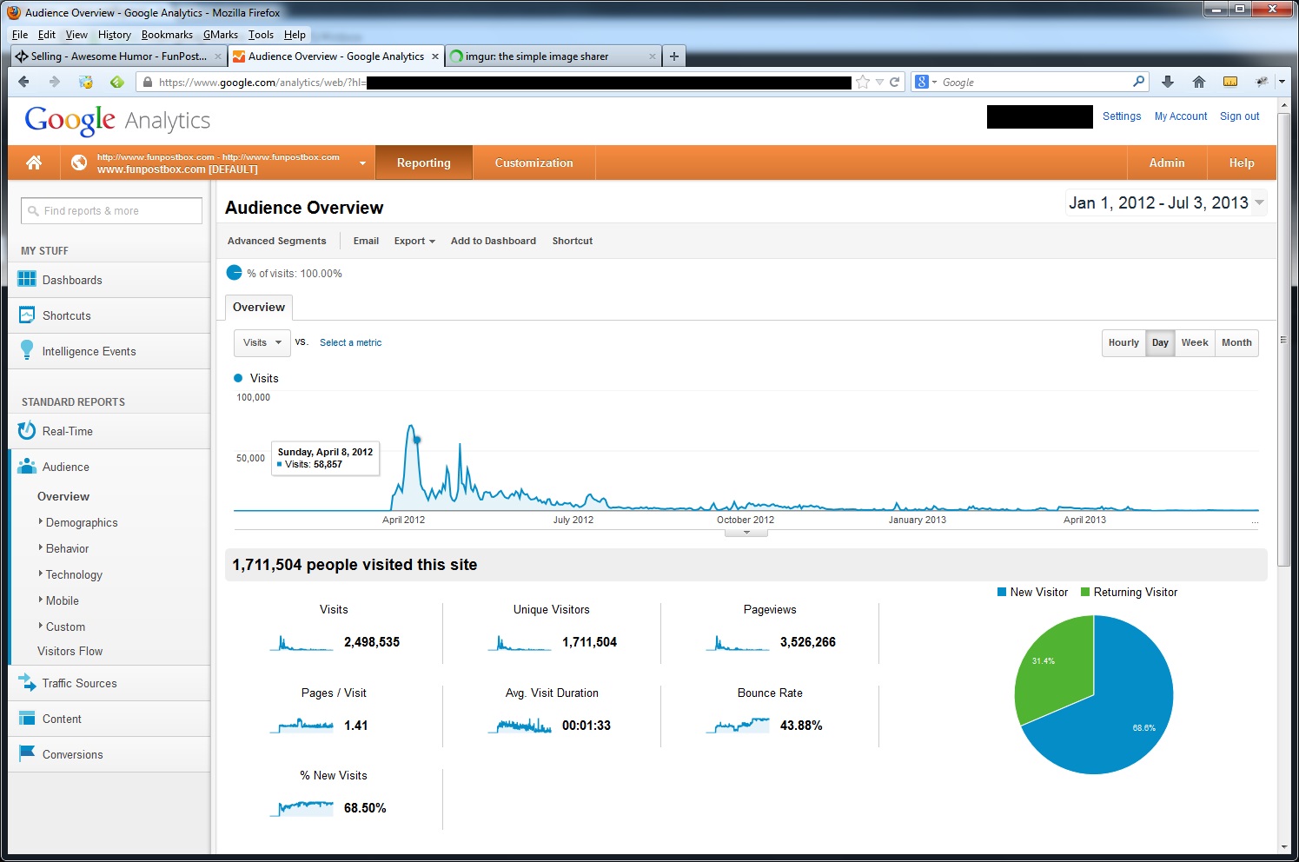
Task: Click the green feed icon in navigation toolbar
Action: 116,82
